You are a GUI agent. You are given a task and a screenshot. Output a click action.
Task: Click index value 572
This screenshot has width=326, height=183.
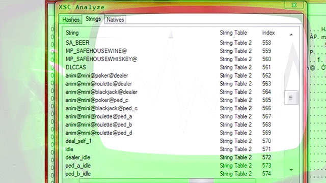point(266,158)
